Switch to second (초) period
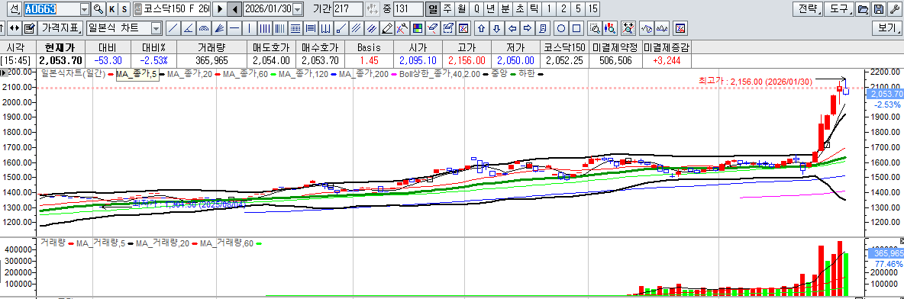This screenshot has width=904, height=299. pyautogui.click(x=519, y=9)
